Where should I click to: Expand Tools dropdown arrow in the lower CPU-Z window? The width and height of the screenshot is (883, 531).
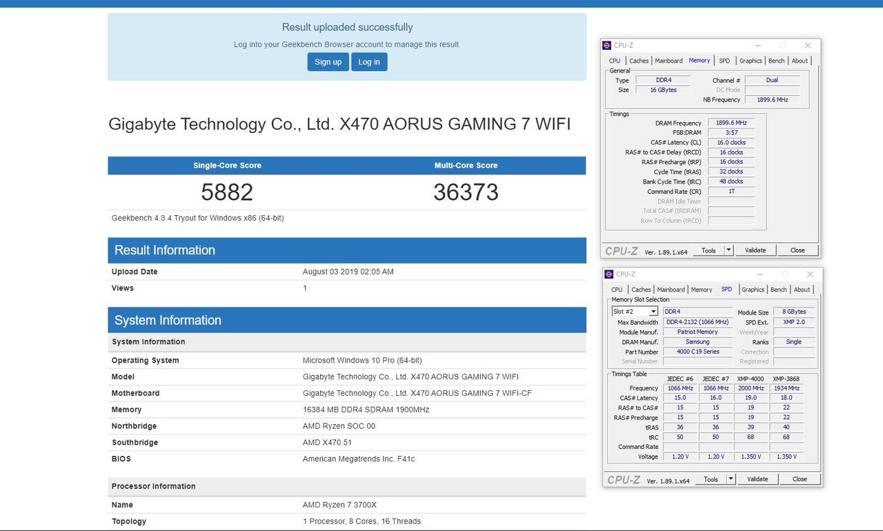pyautogui.click(x=731, y=479)
